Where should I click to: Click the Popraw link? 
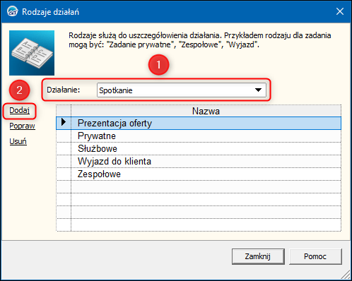pos(22,126)
